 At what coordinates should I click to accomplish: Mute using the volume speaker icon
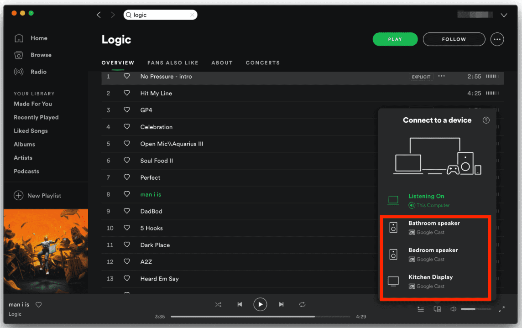click(x=453, y=309)
